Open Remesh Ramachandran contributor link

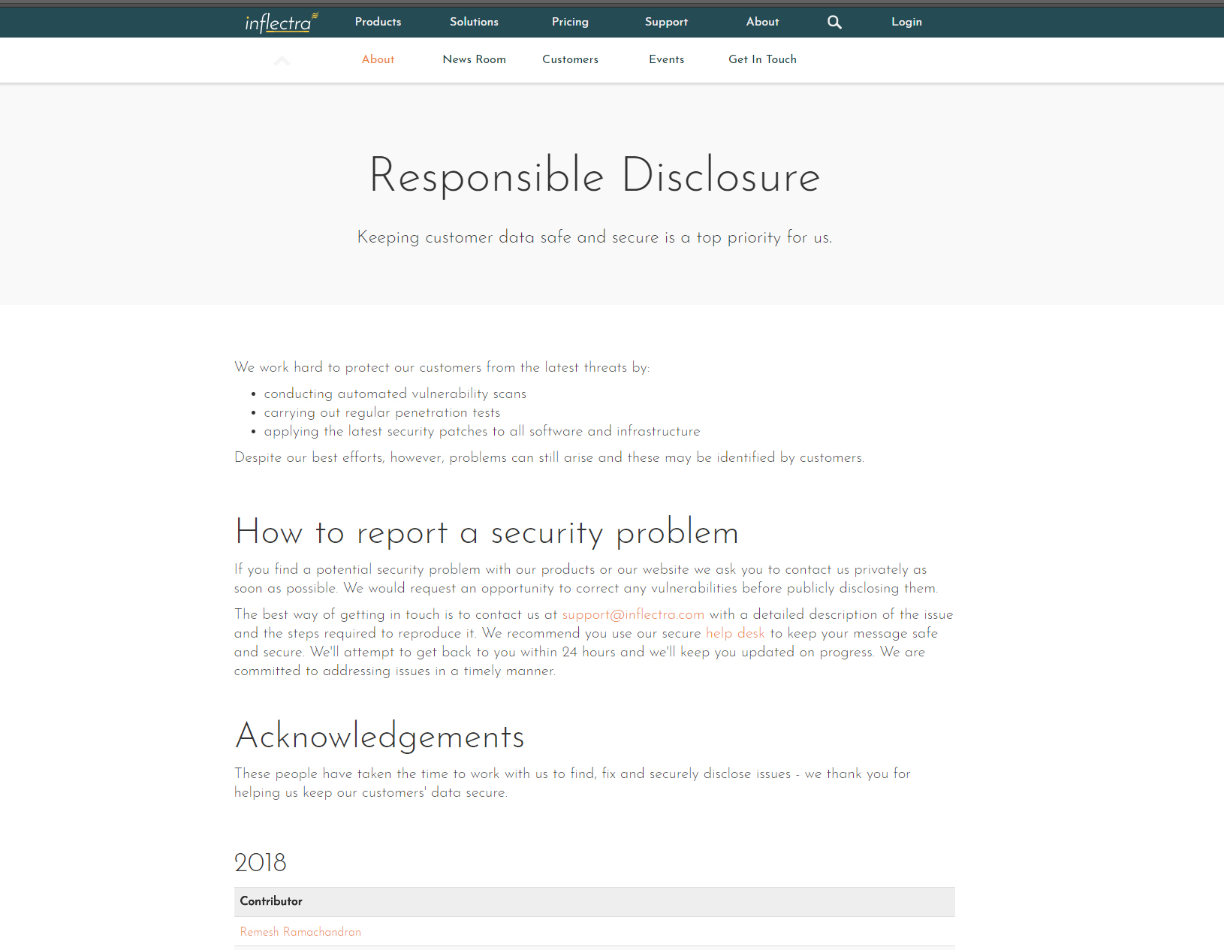click(x=300, y=932)
